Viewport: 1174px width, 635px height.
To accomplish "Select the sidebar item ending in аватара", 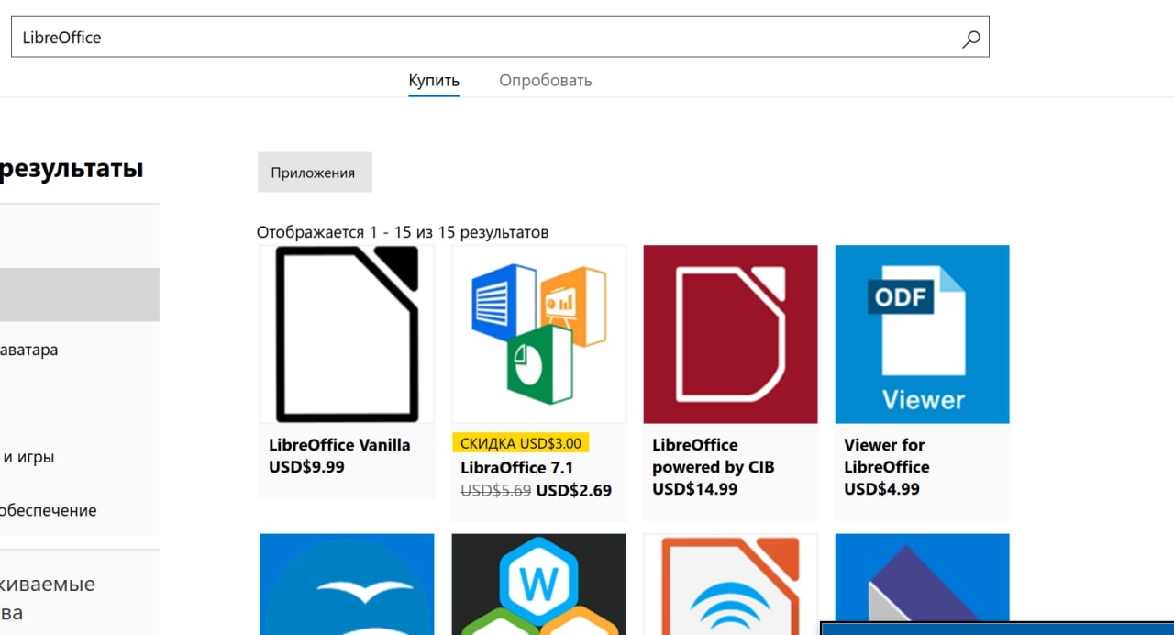I will pos(29,350).
